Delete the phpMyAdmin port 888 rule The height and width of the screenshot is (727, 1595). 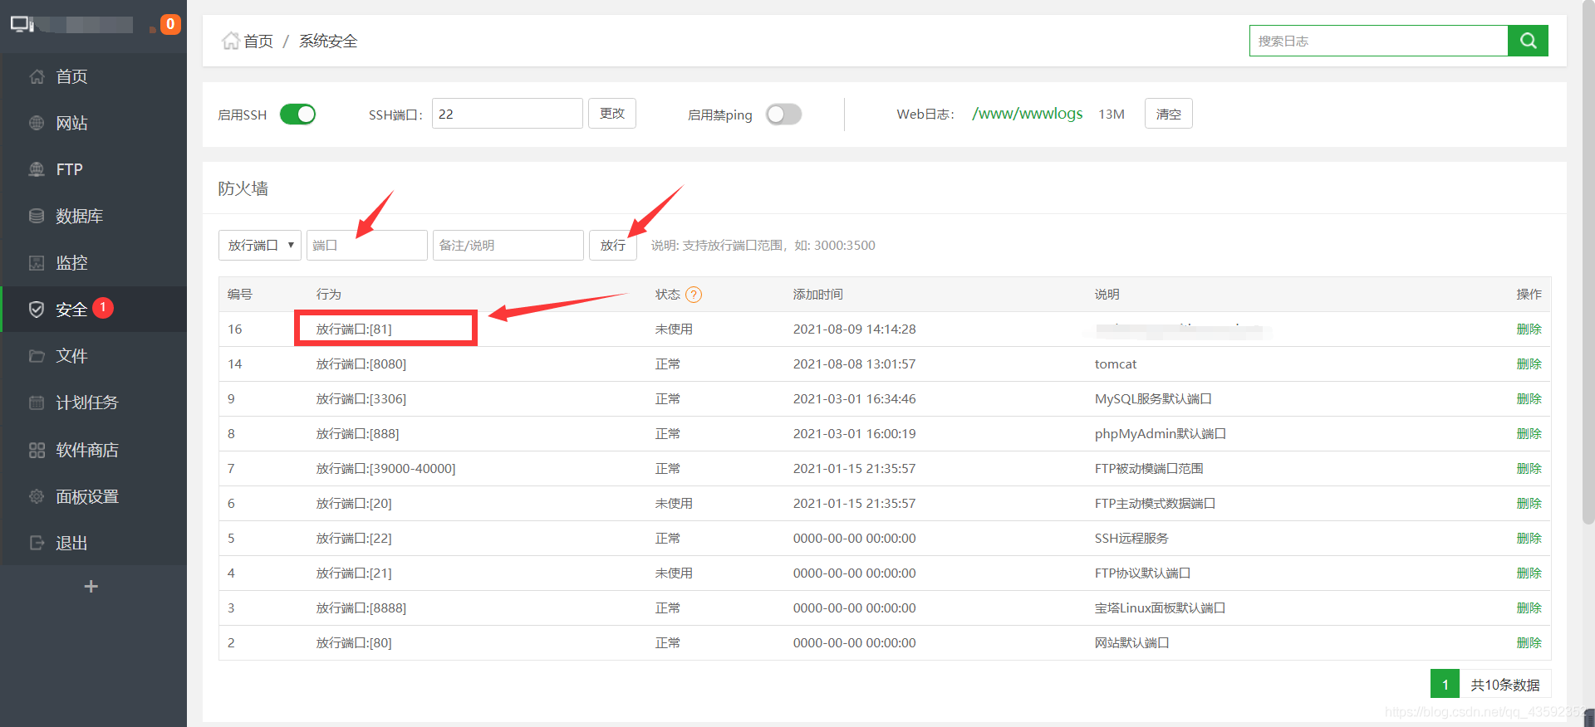click(1529, 434)
